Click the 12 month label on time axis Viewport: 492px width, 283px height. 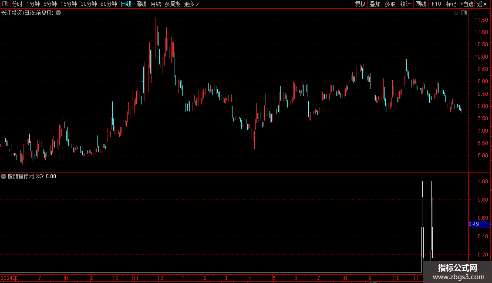160,278
